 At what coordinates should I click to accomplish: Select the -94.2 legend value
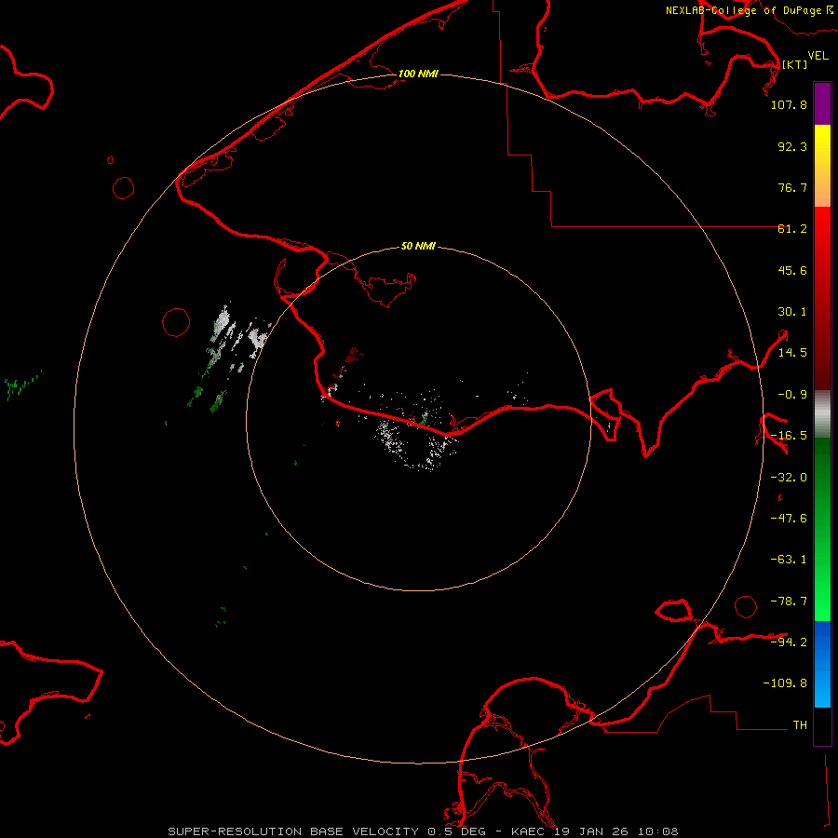tap(789, 642)
